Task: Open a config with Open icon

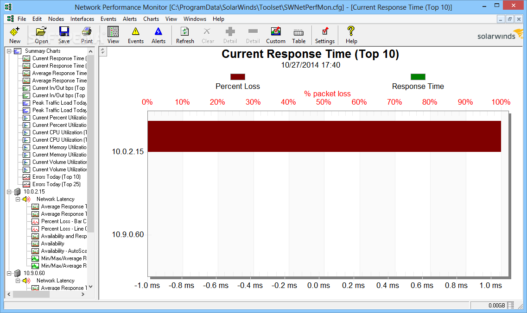Action: (41, 32)
